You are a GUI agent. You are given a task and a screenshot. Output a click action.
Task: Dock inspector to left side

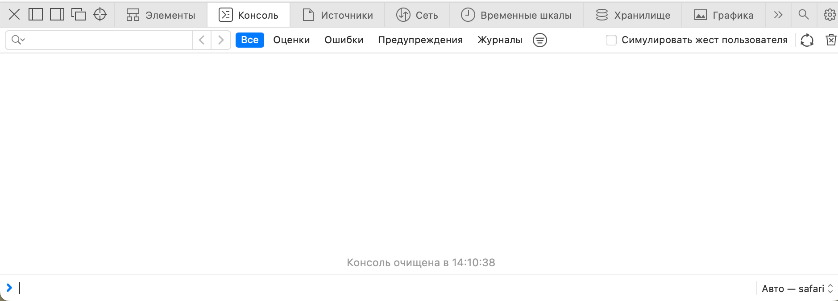pos(36,15)
